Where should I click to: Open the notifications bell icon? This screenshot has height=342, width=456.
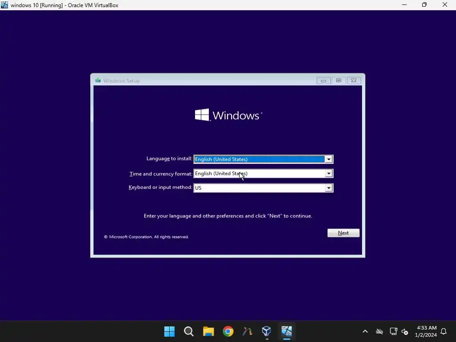click(x=444, y=331)
